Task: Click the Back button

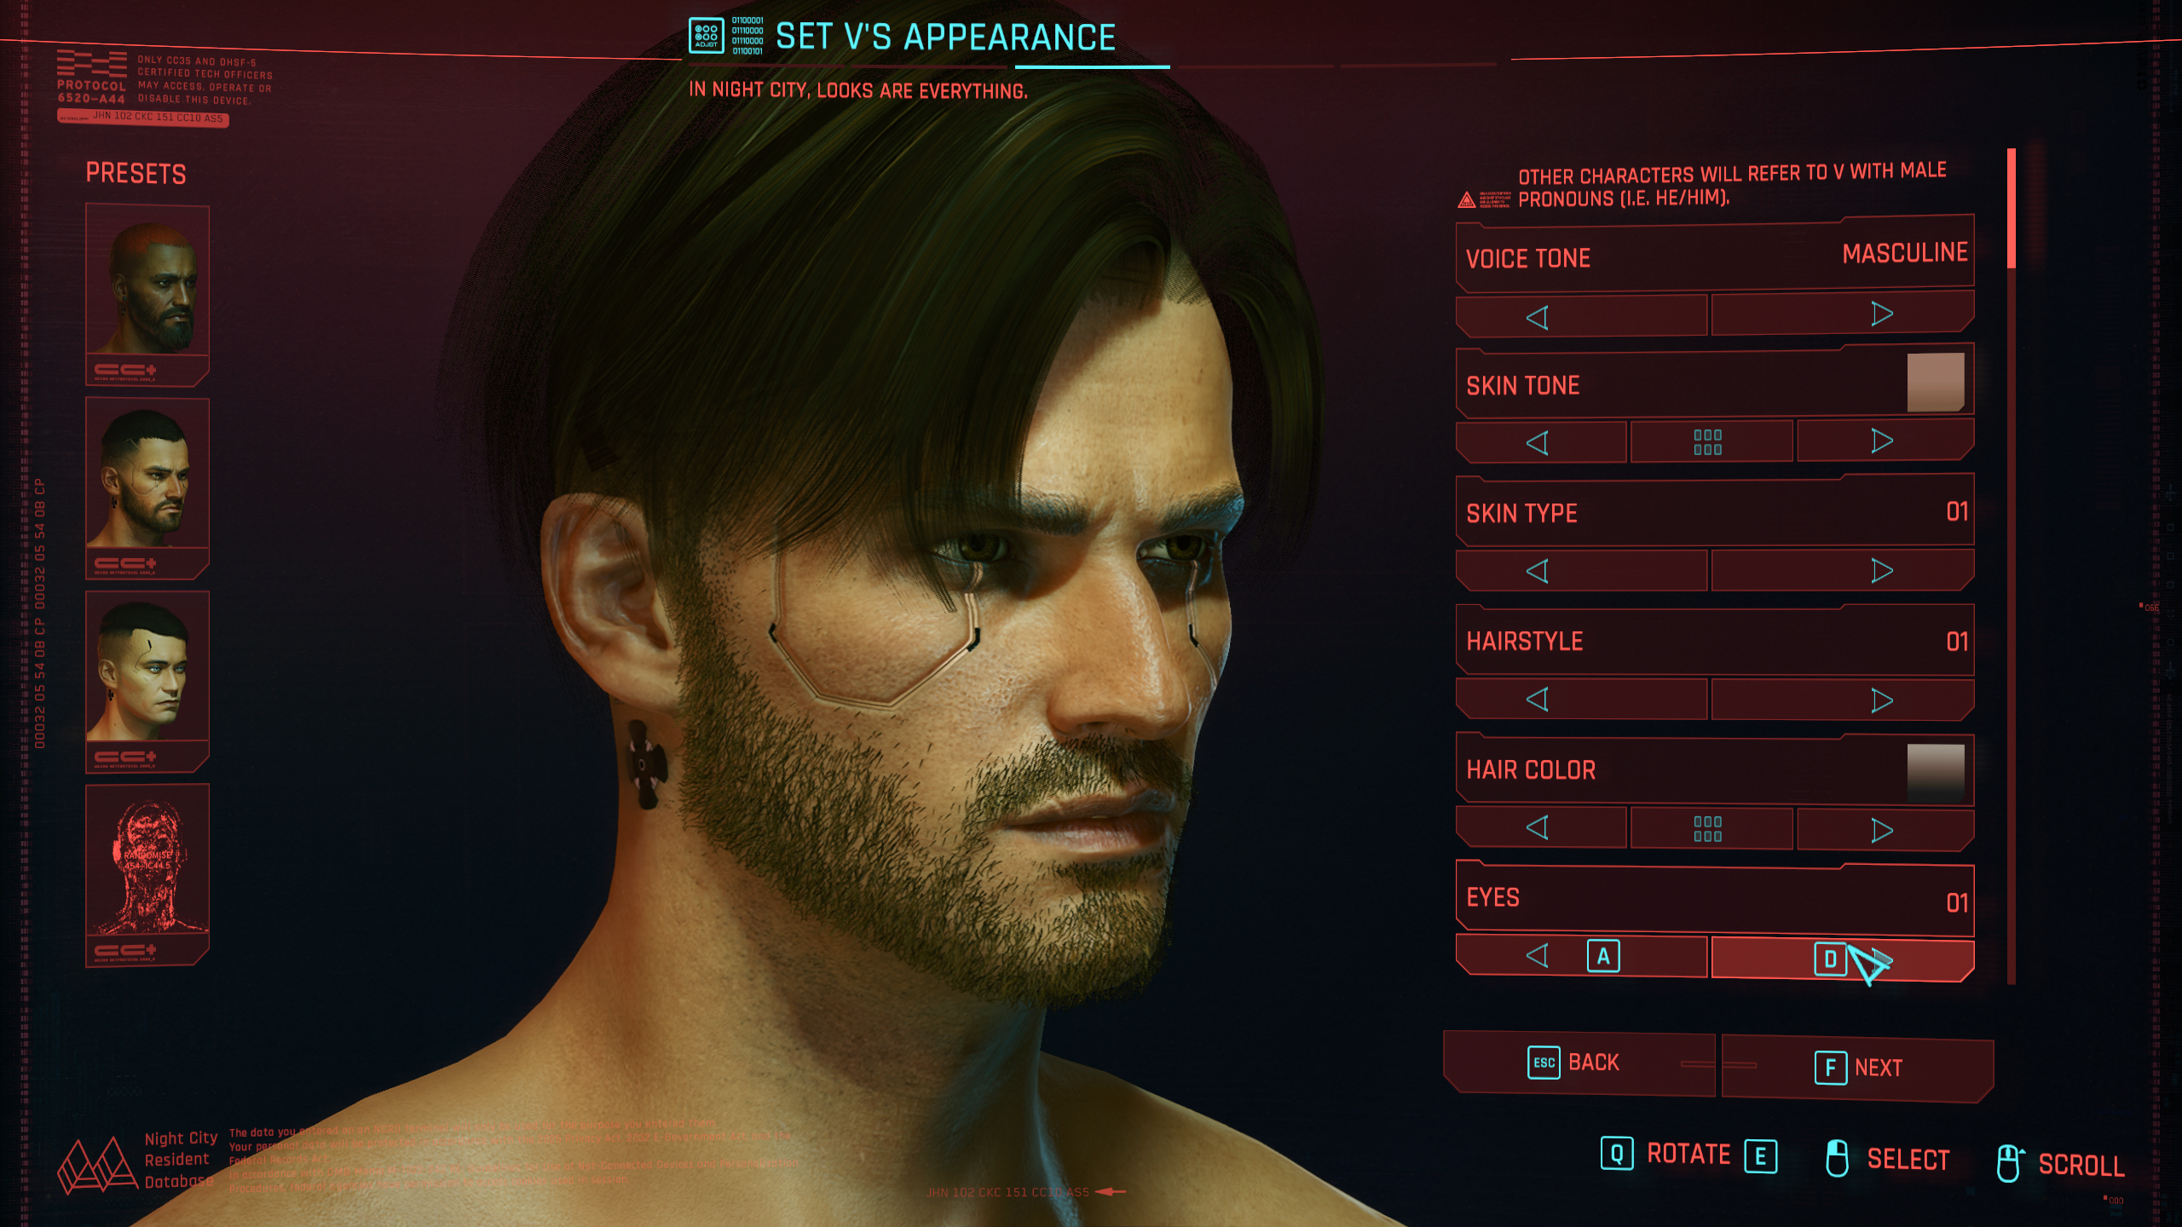Action: click(1579, 1063)
